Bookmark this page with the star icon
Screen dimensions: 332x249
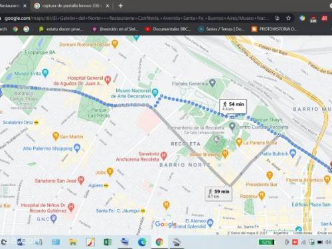click(x=288, y=18)
